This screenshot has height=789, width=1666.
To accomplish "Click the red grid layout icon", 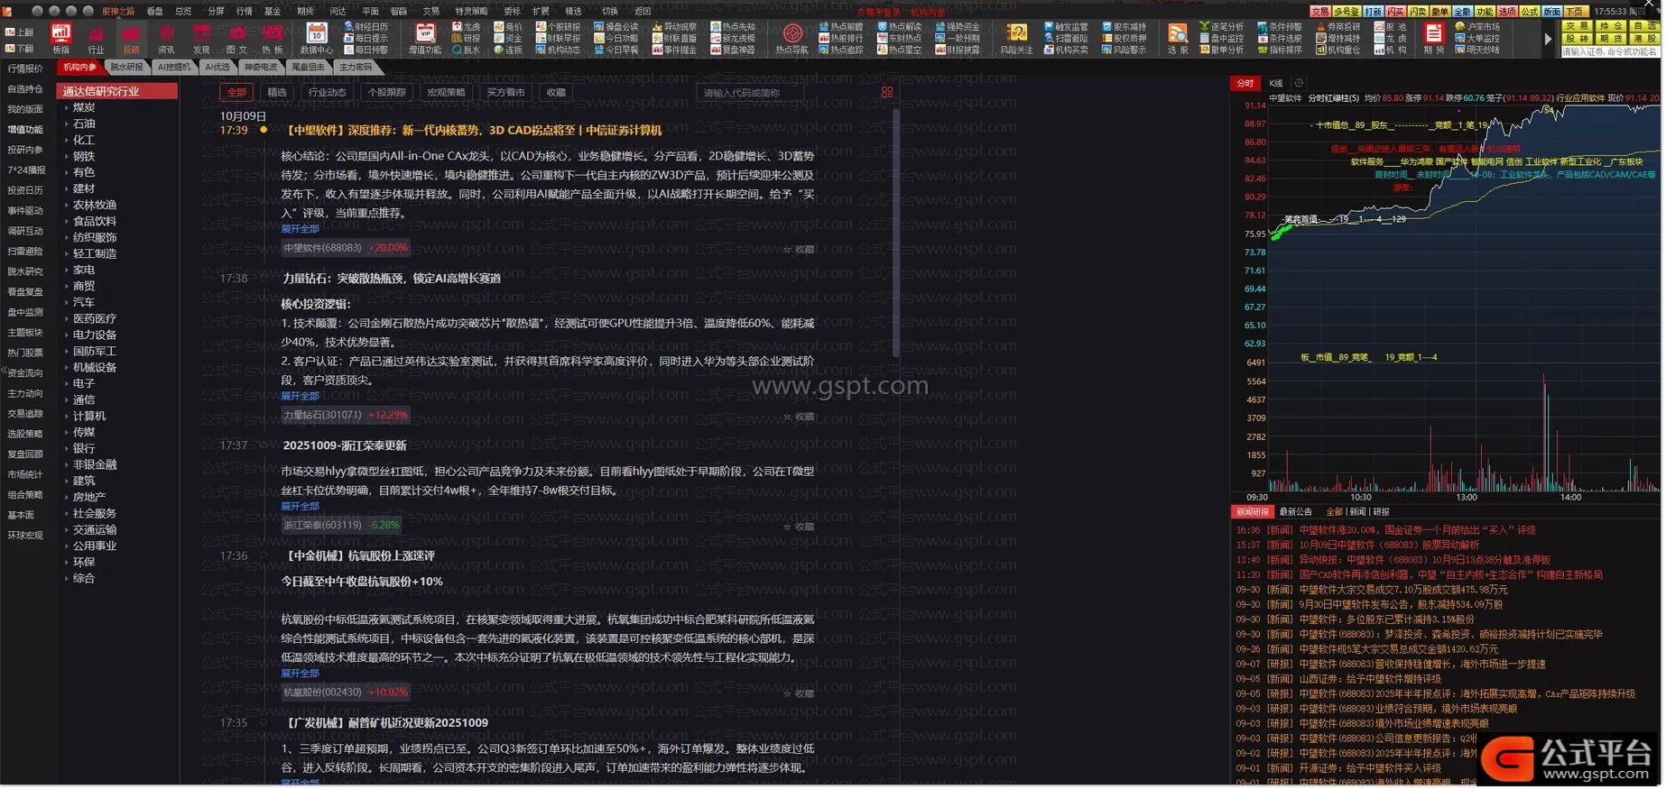I will pos(886,93).
